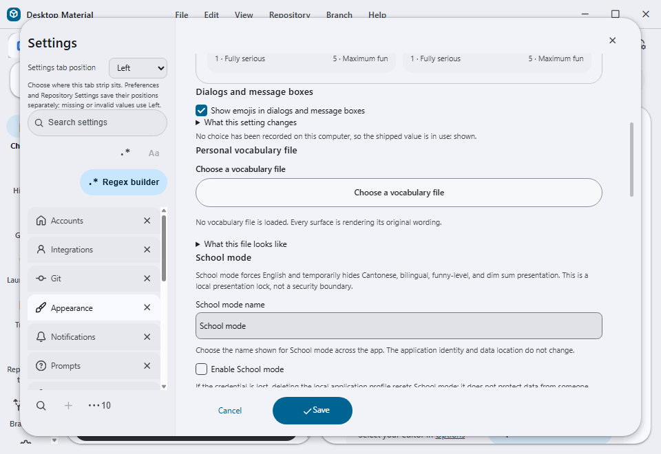The image size is (661, 454).
Task: Open the overflow menu showing 10 tabs
Action: [99, 406]
